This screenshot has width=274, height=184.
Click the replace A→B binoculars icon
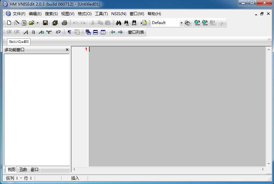click(x=134, y=23)
